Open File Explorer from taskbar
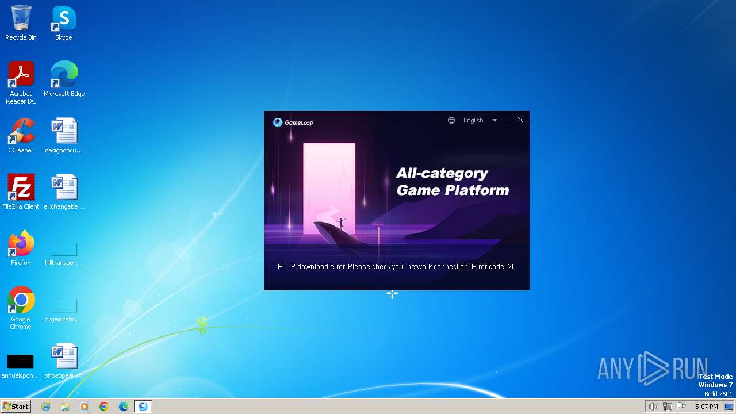The image size is (736, 414). 65,407
